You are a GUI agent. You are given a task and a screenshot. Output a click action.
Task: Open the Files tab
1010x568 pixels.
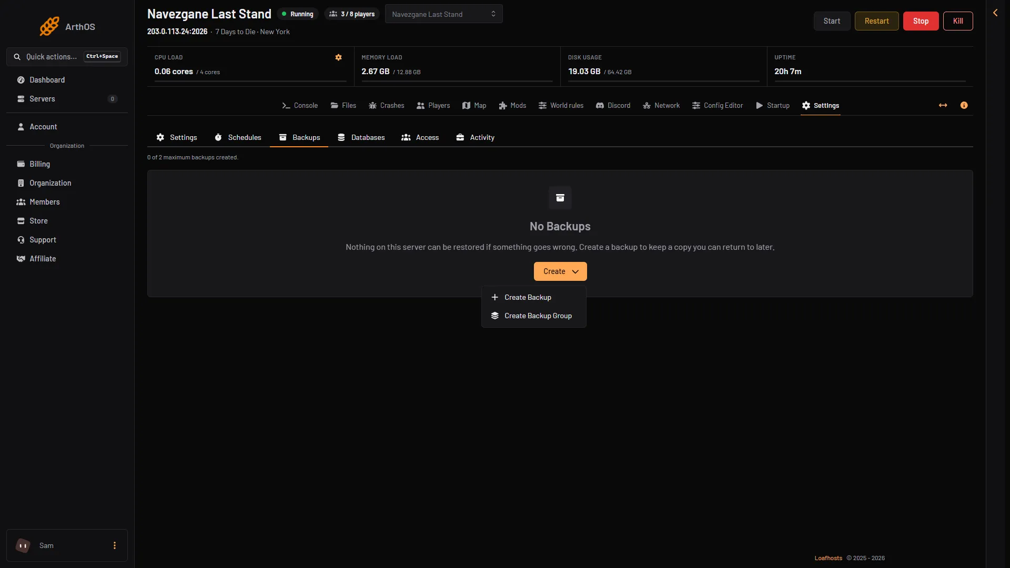(344, 106)
